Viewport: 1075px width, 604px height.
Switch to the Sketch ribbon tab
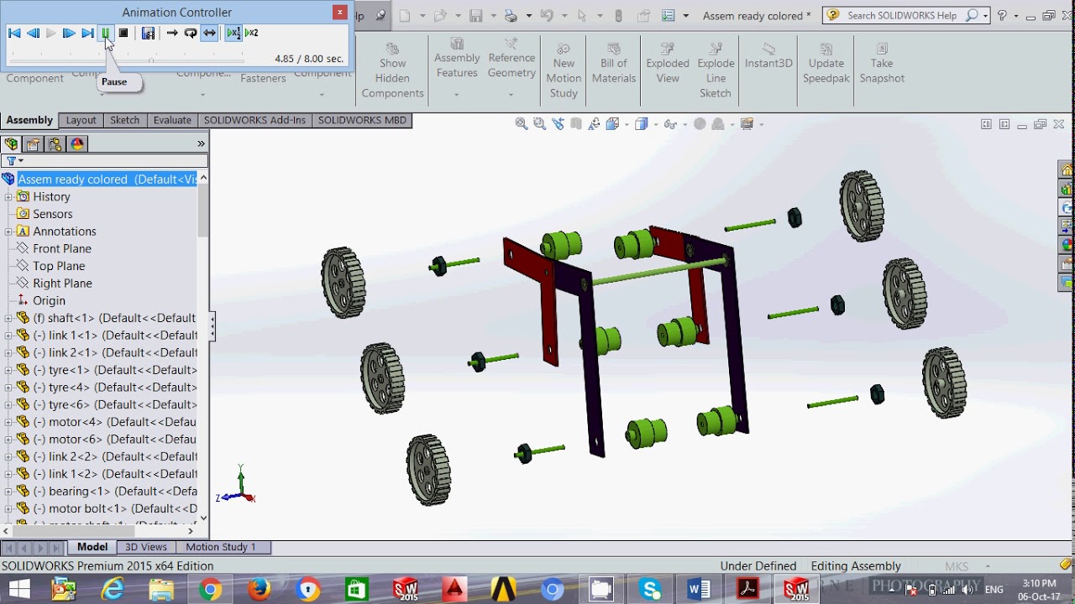coord(124,120)
